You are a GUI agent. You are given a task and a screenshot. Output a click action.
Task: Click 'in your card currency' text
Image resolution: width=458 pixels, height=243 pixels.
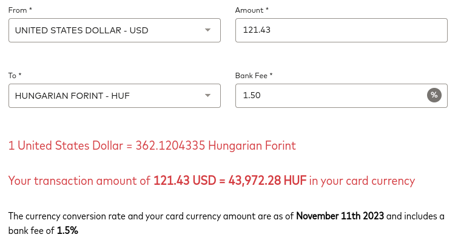point(362,181)
